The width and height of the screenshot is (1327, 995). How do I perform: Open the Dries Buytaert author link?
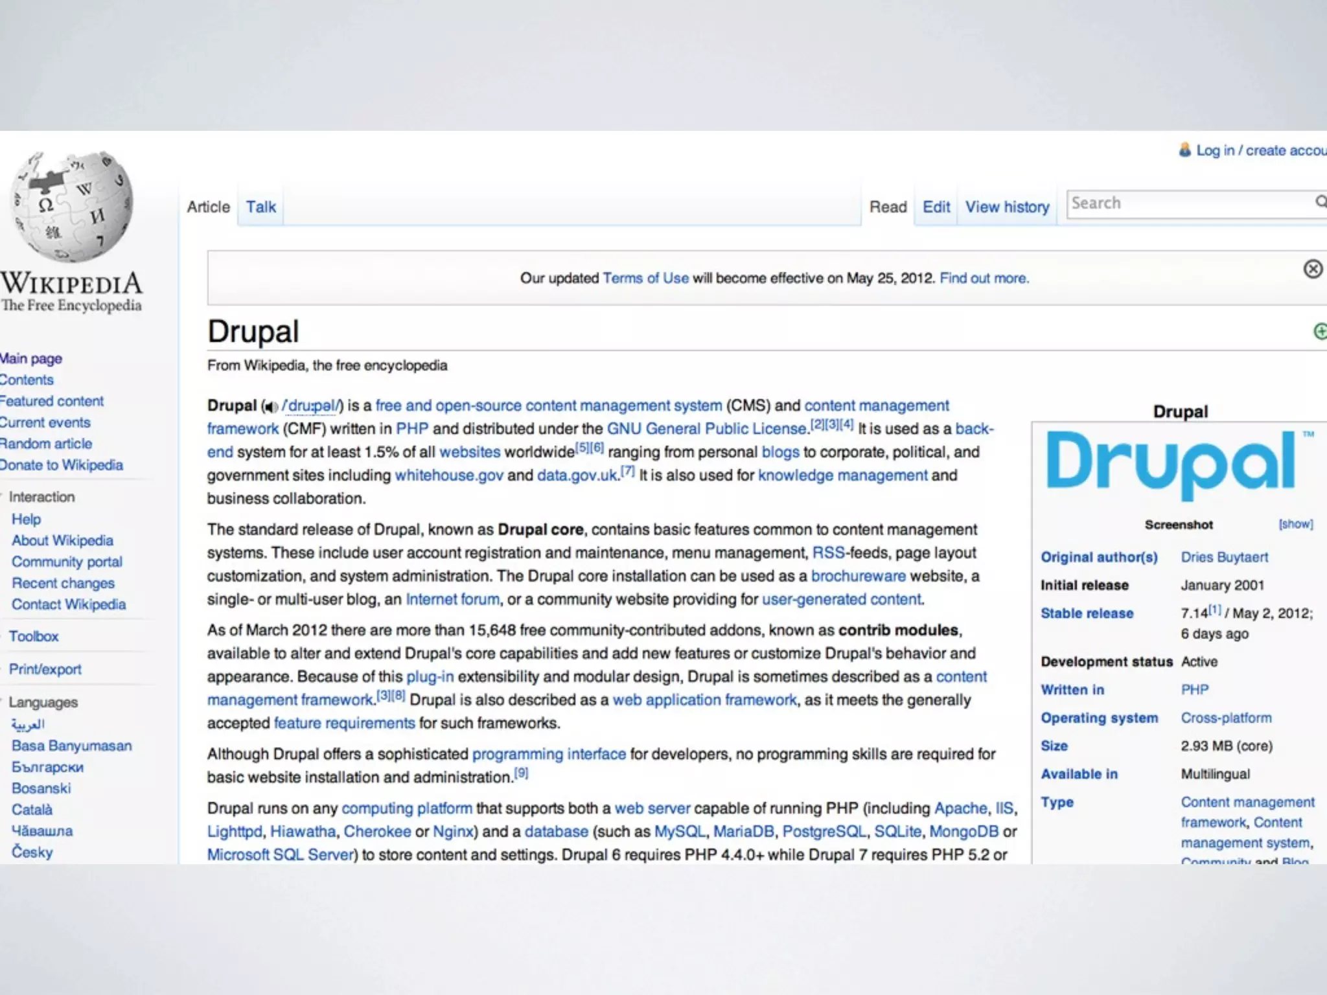pos(1224,557)
